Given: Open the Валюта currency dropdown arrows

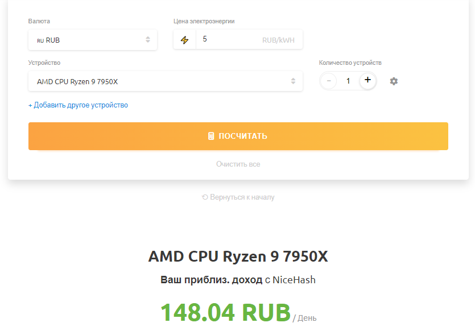Looking at the screenshot, I should (148, 40).
